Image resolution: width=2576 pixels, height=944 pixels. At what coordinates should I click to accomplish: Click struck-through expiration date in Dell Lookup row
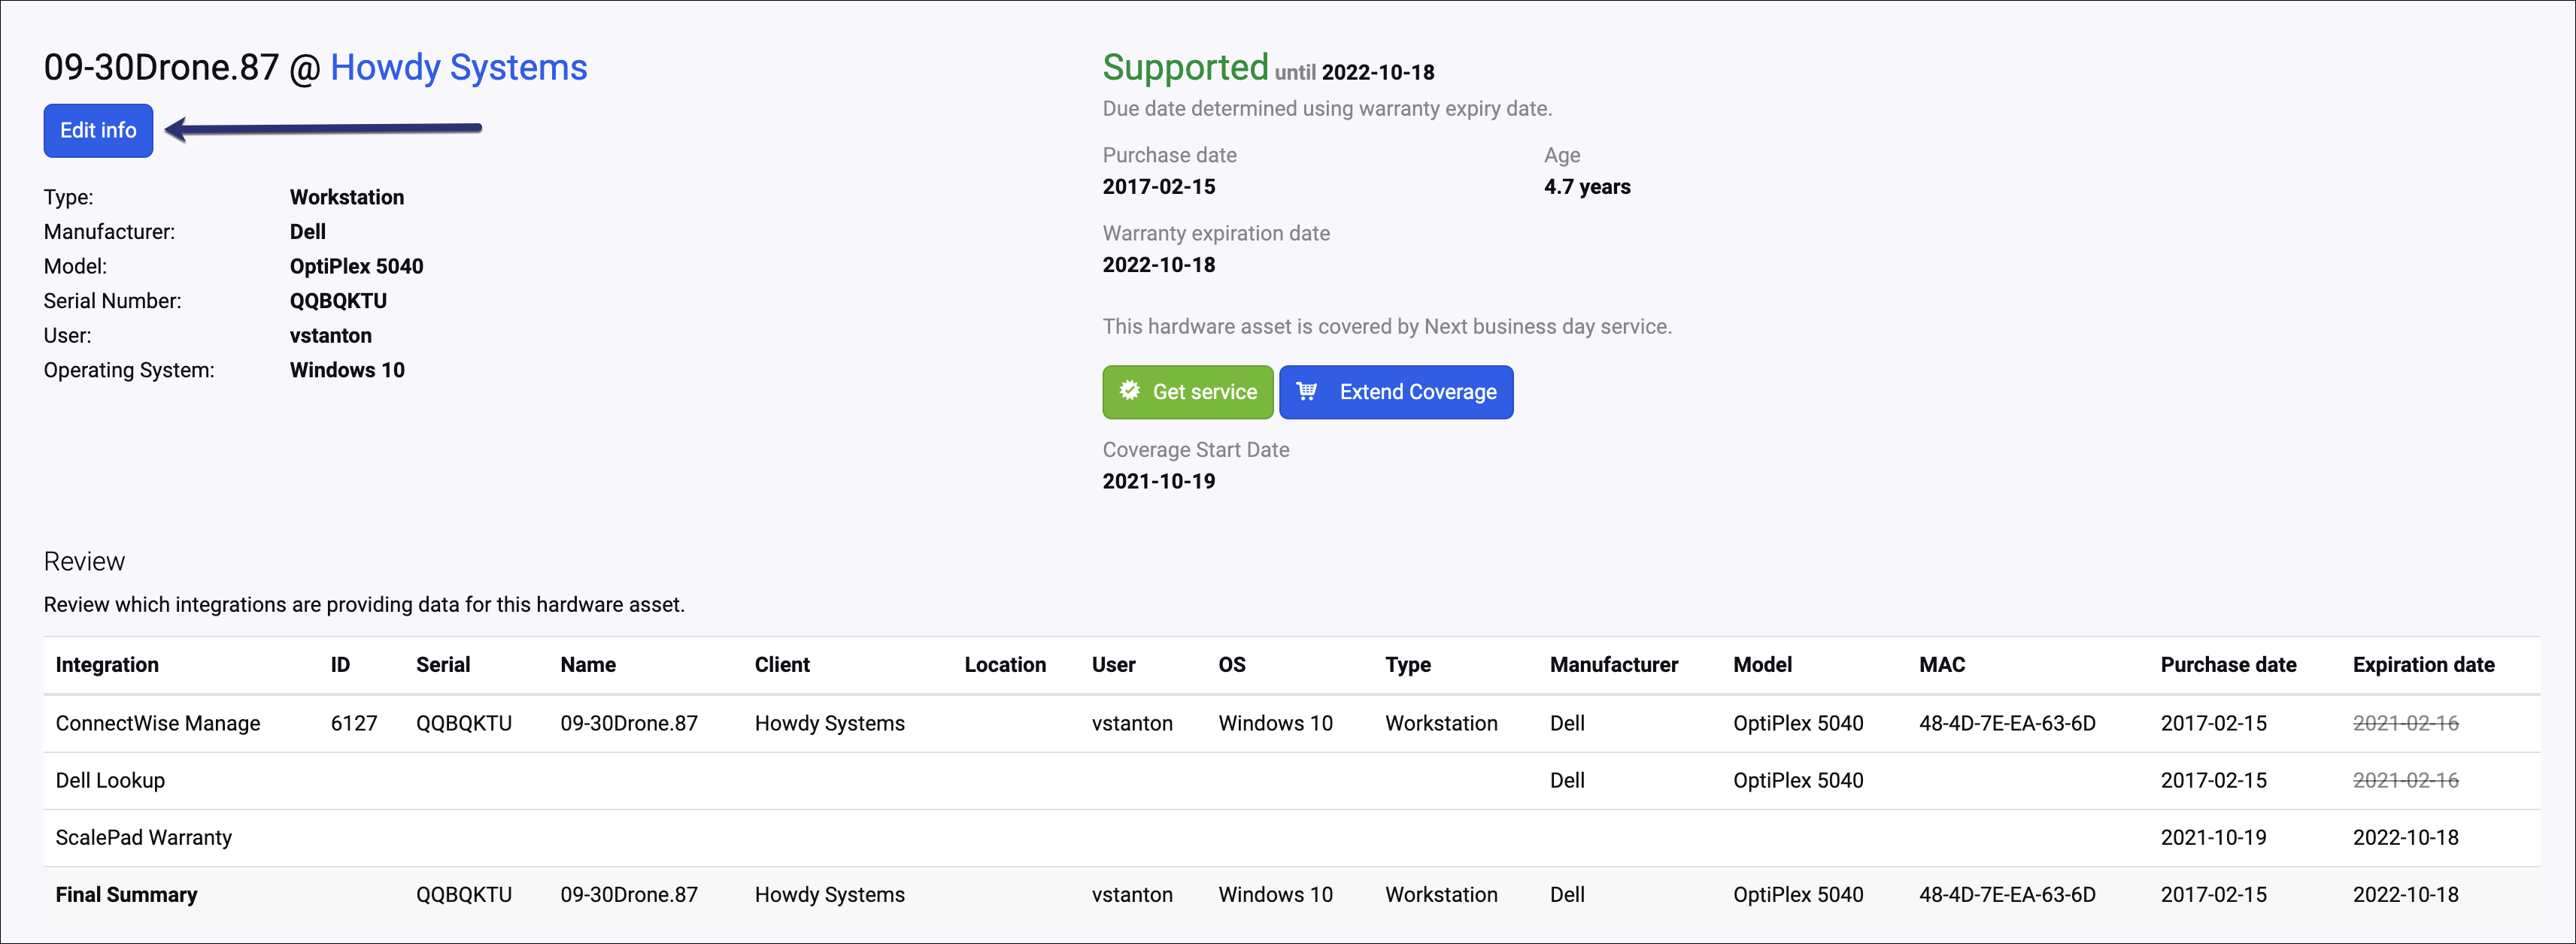(x=2405, y=780)
